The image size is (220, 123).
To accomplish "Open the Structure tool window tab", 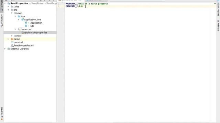I will 2,21.
